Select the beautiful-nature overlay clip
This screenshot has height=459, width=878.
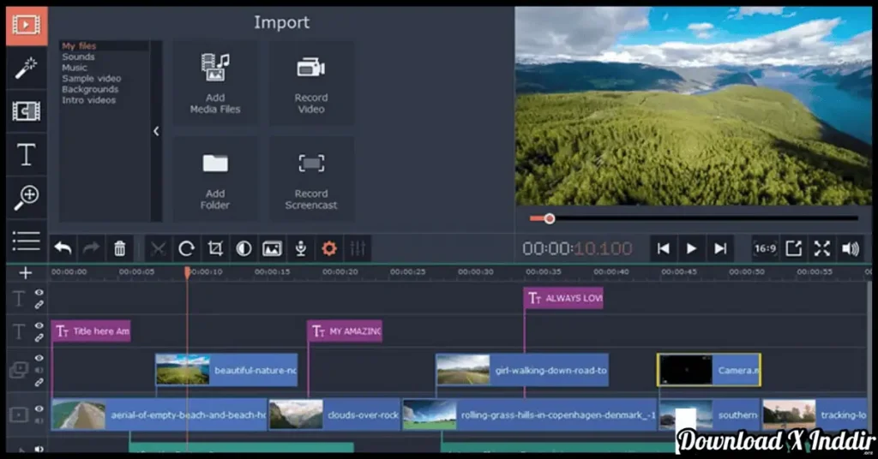pos(226,370)
